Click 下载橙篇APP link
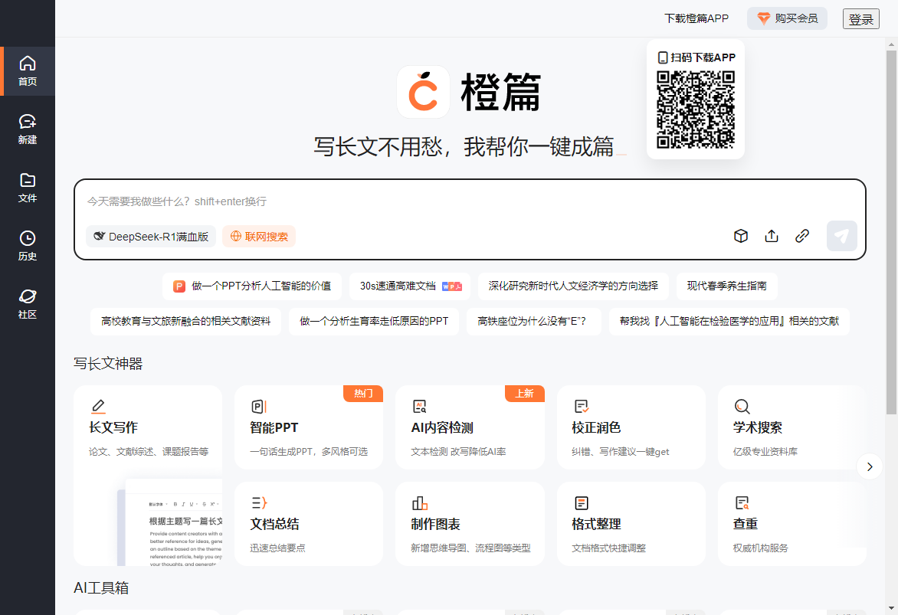Screen dimensions: 898x615 click(x=696, y=18)
